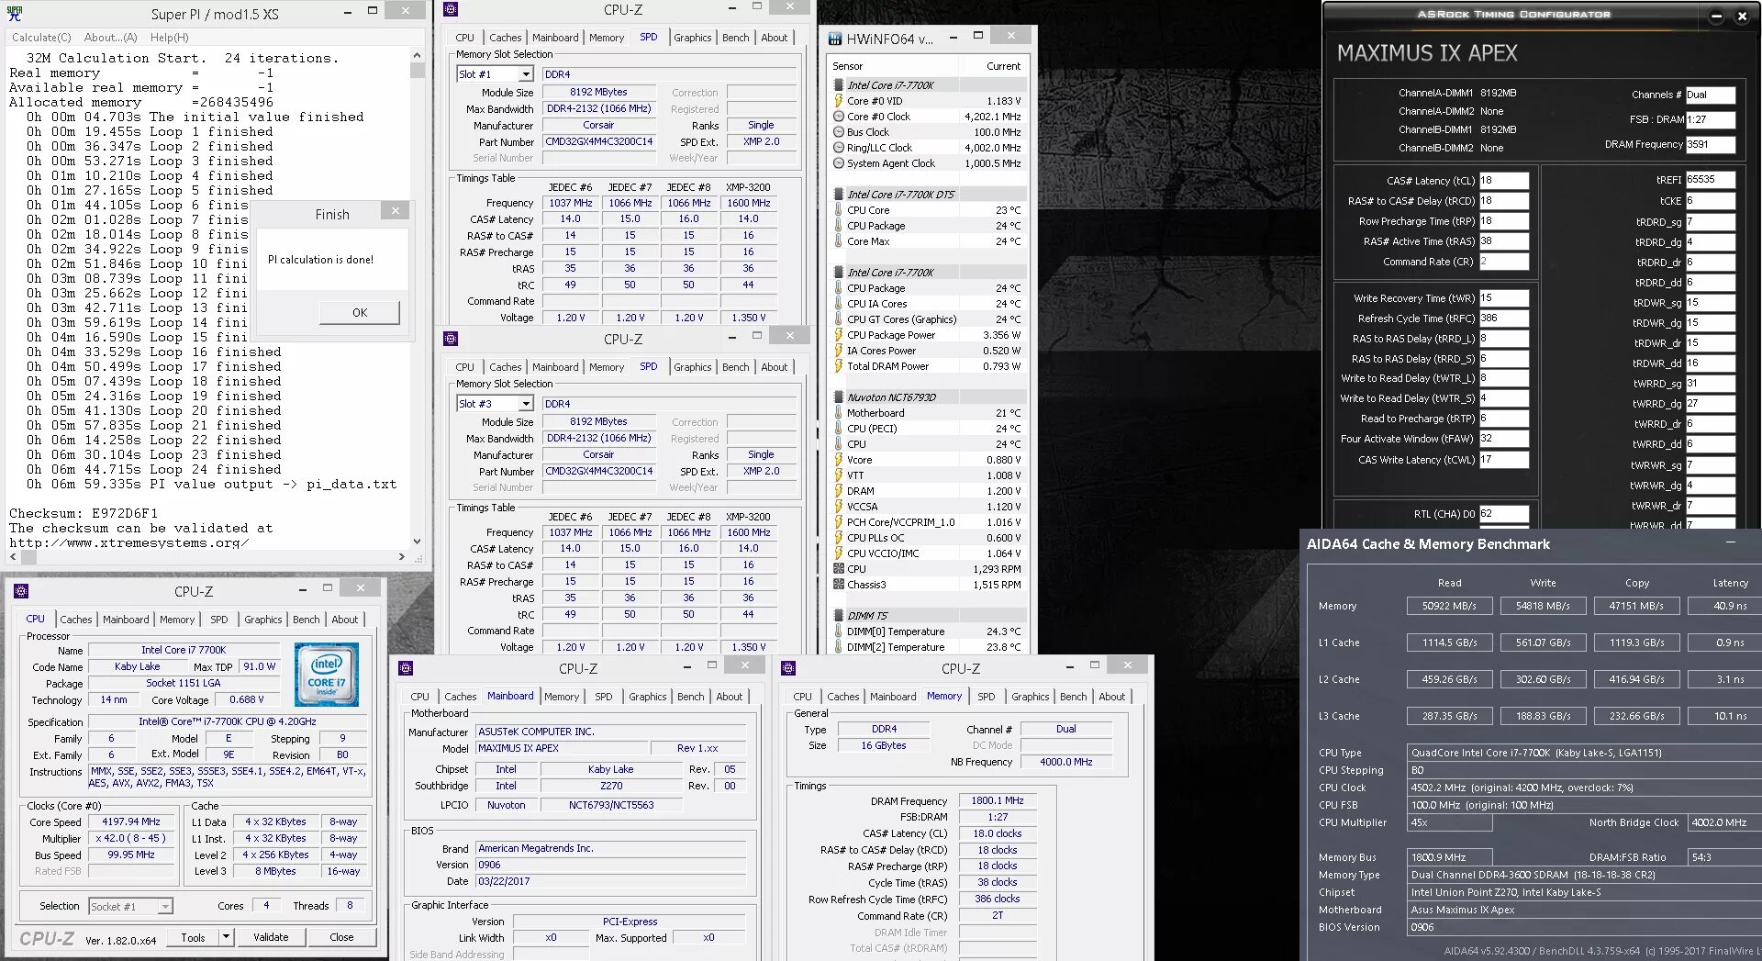Click the thermometer icon beside Core Max
Image resolution: width=1762 pixels, height=961 pixels.
click(839, 241)
